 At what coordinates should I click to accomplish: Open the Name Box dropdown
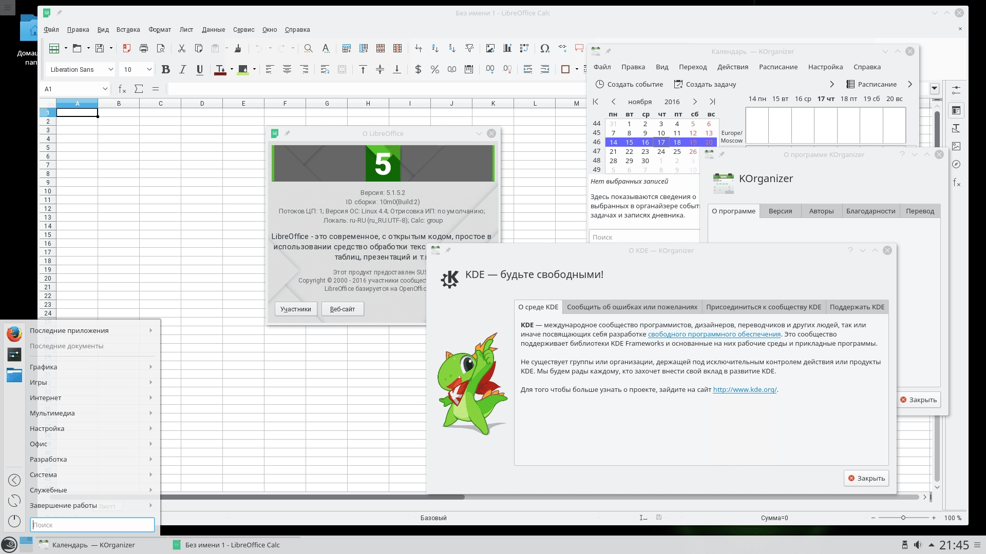click(105, 89)
